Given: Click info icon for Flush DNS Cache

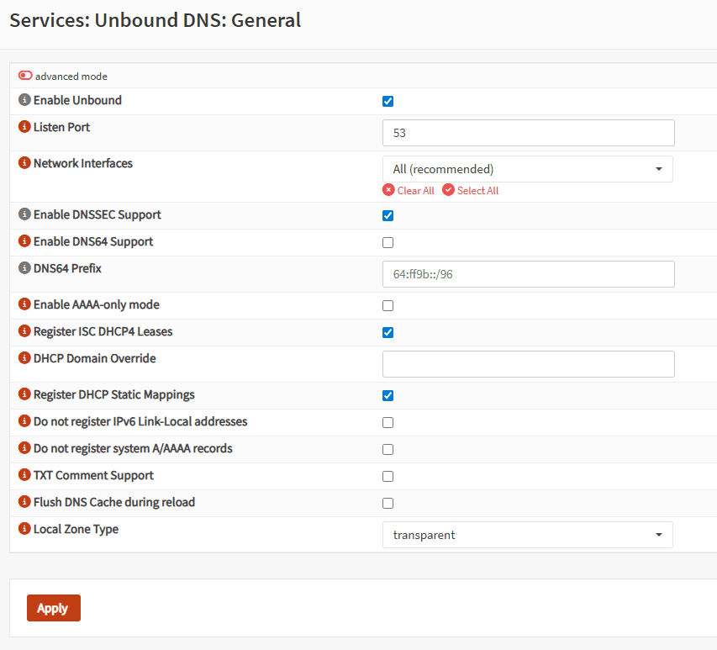Looking at the screenshot, I should 24,502.
